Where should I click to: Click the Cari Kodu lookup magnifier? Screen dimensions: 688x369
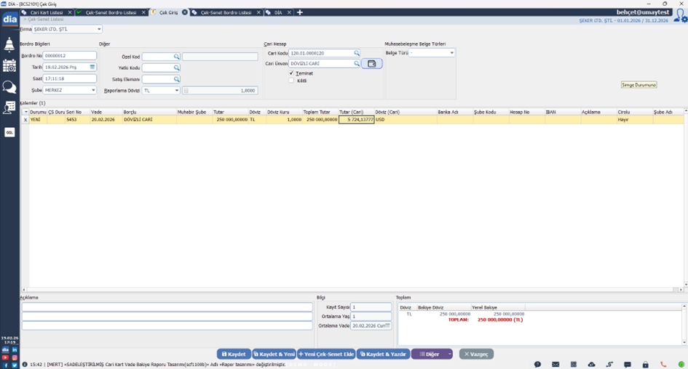[x=357, y=54]
